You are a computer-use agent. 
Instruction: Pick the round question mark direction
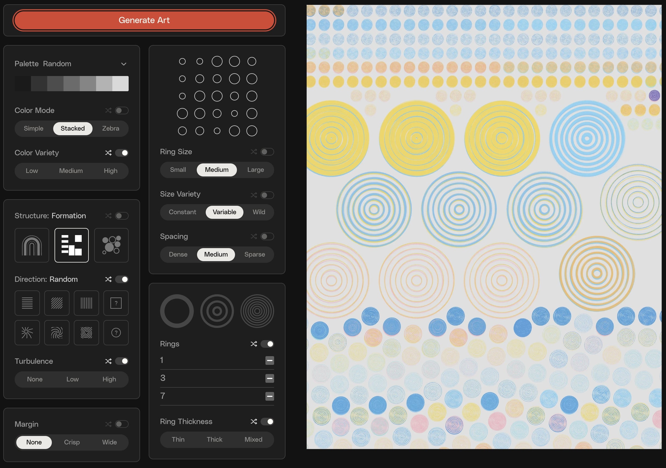coord(116,333)
